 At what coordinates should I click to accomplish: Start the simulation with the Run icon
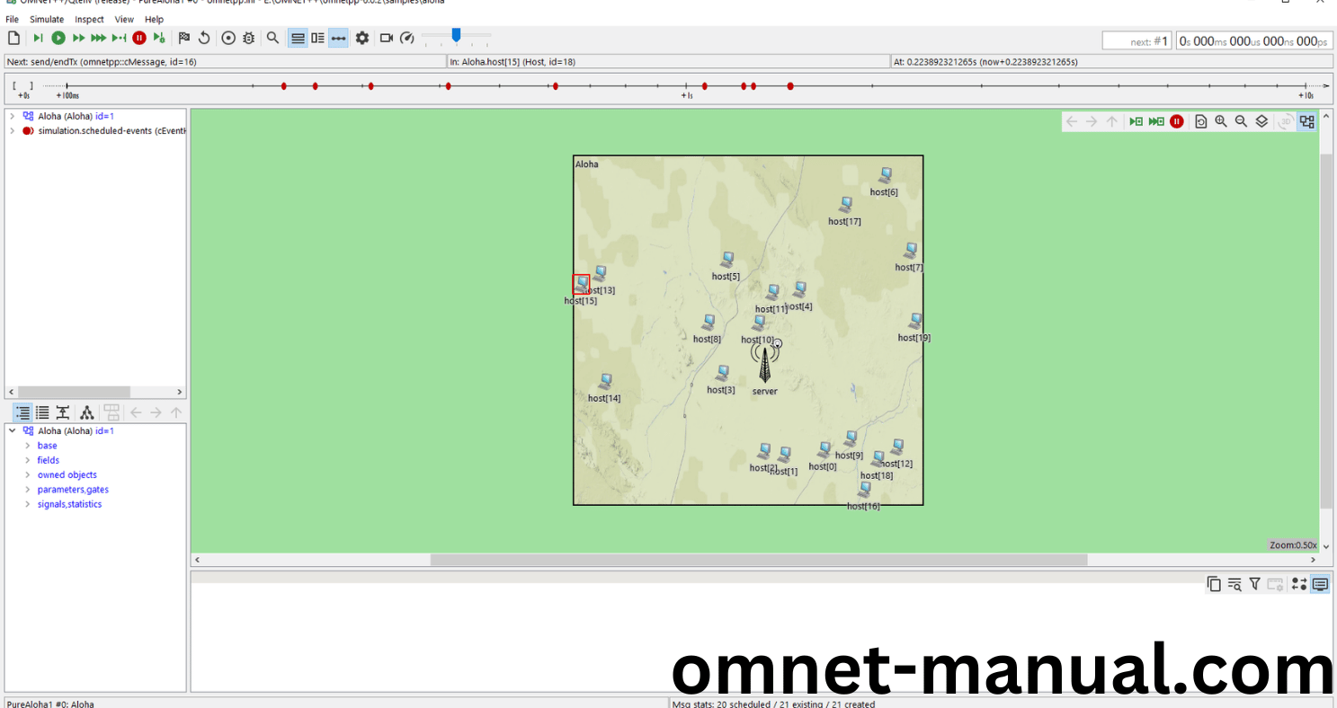pos(58,38)
